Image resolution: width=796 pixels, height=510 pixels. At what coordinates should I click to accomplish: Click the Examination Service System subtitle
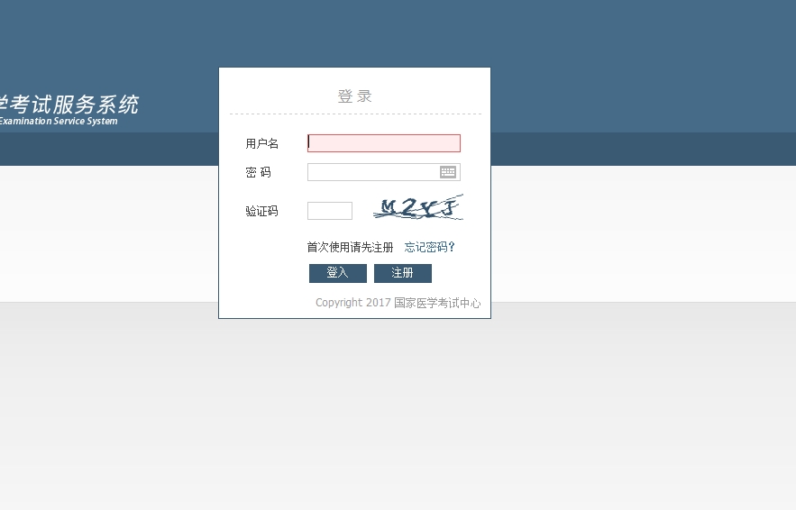tap(59, 122)
